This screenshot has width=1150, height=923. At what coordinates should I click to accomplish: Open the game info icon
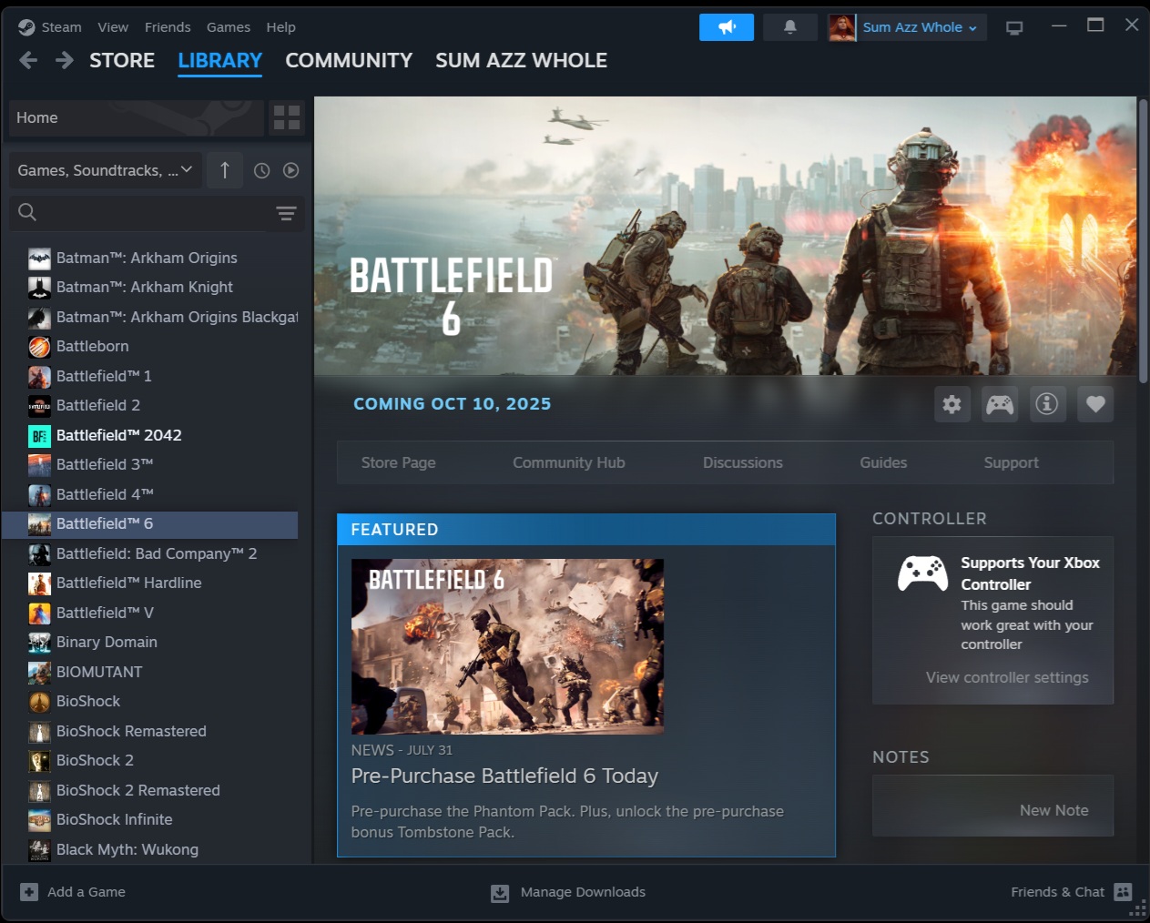[x=1047, y=404]
